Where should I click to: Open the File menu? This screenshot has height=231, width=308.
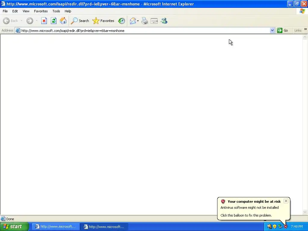point(5,11)
